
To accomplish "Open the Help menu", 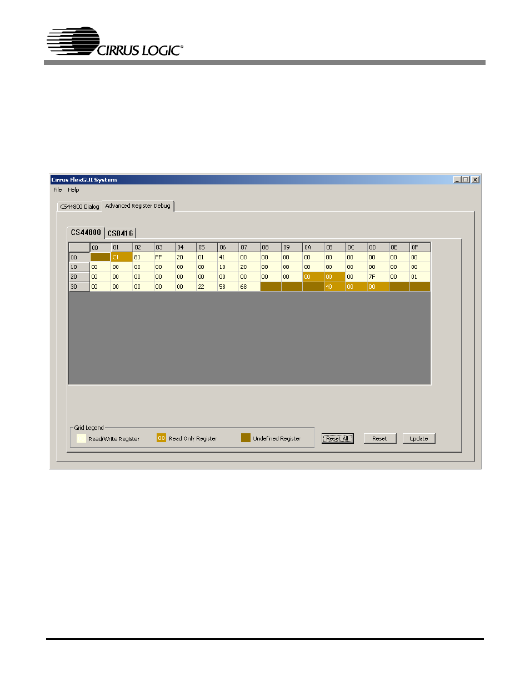I will 73,190.
